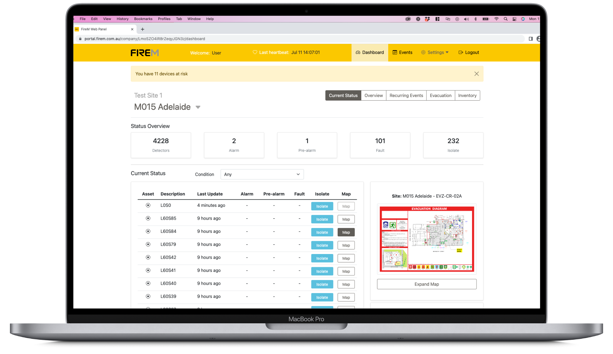Click the FireM logo

point(145,53)
